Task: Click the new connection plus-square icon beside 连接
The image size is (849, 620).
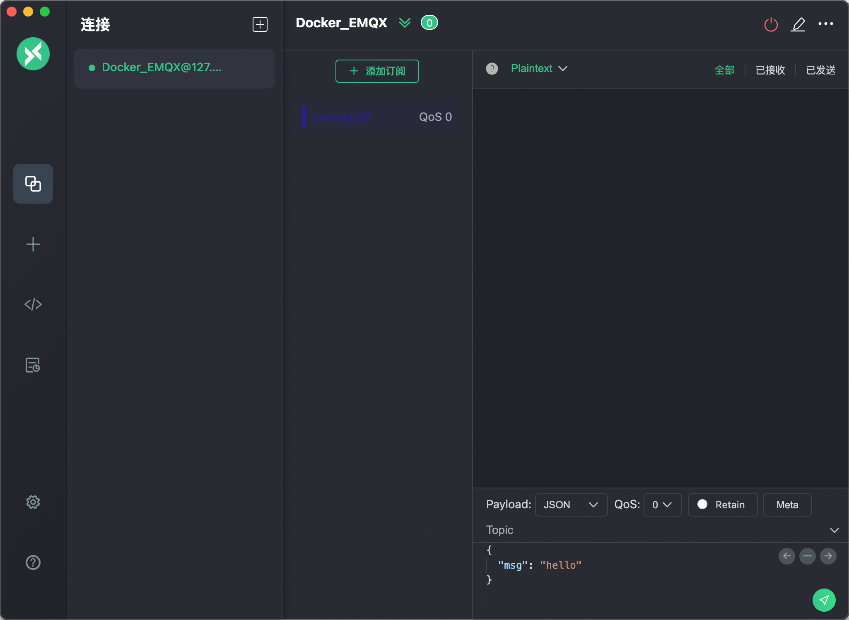Action: (x=260, y=24)
